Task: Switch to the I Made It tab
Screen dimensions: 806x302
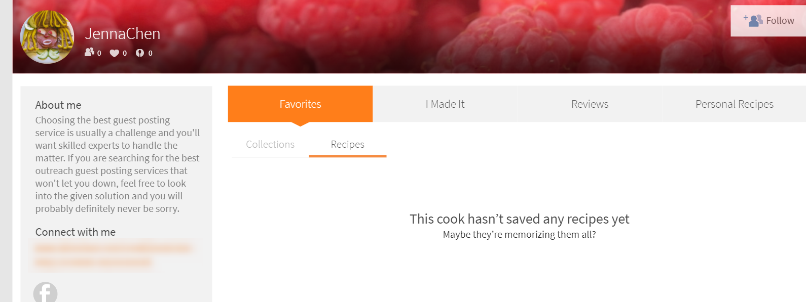Action: click(445, 104)
